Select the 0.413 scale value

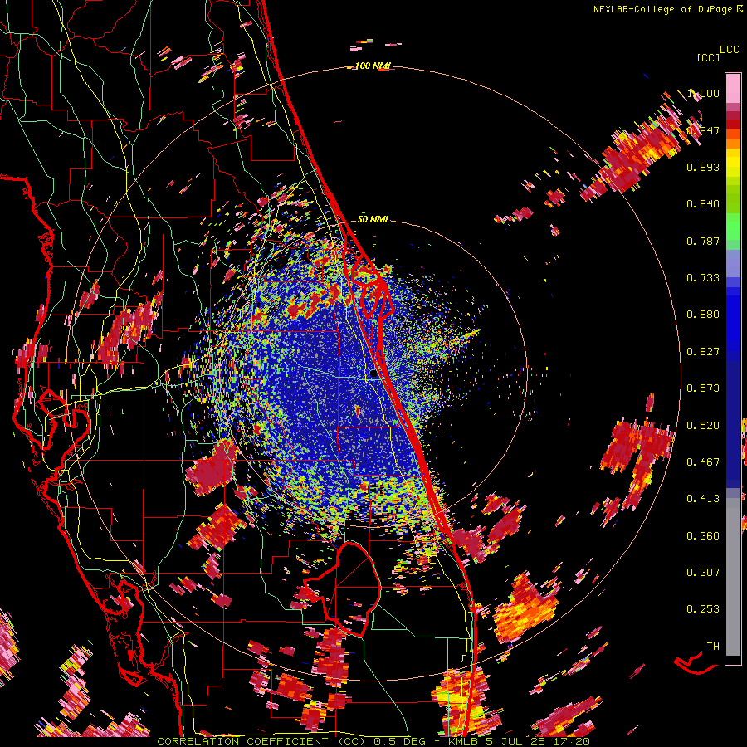[703, 499]
